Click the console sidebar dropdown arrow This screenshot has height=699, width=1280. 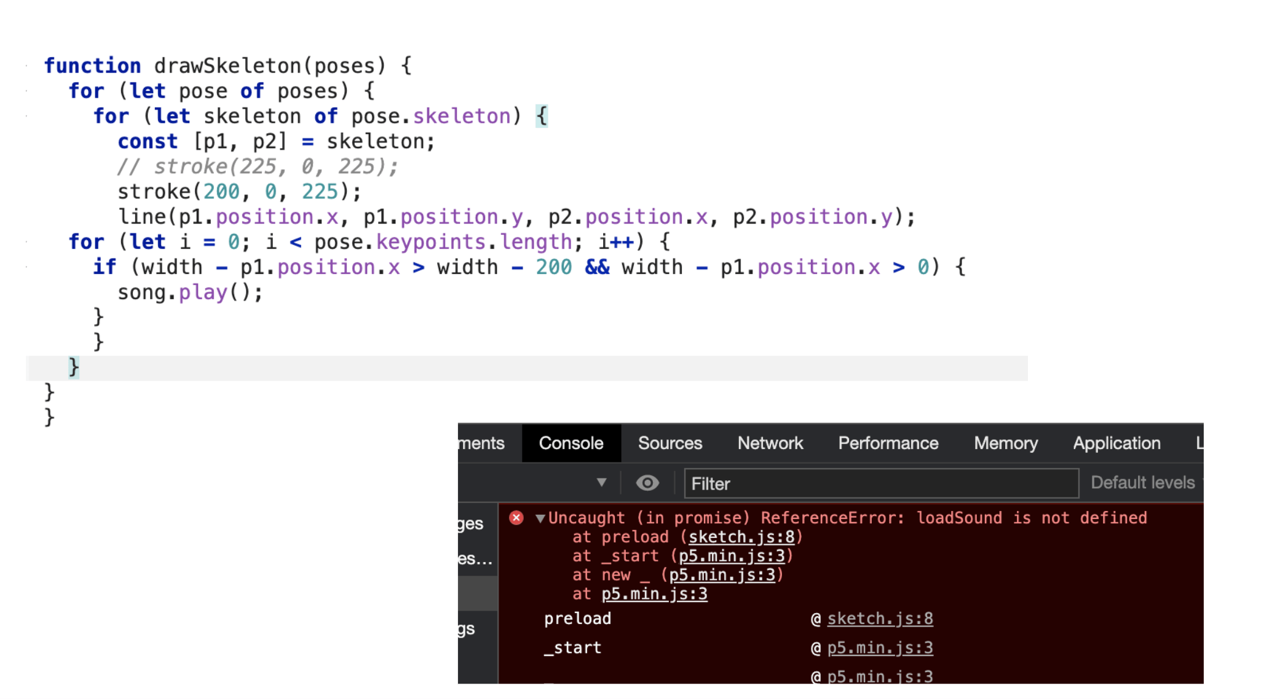(601, 483)
